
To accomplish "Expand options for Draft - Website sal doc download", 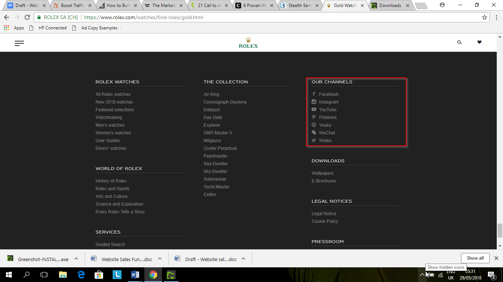I will click(x=243, y=258).
